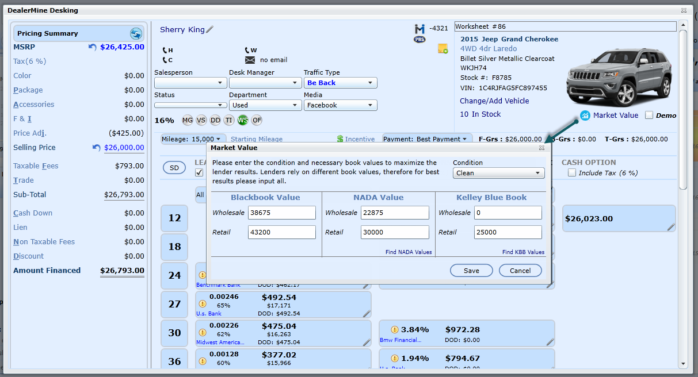Reset MSRP with the undo arrow icon

[92, 47]
